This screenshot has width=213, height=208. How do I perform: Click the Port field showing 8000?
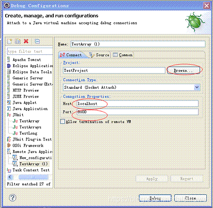click(x=137, y=112)
